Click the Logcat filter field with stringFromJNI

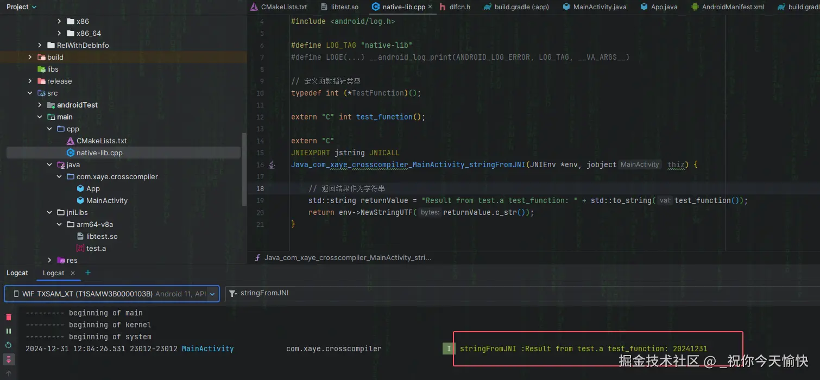click(x=521, y=293)
